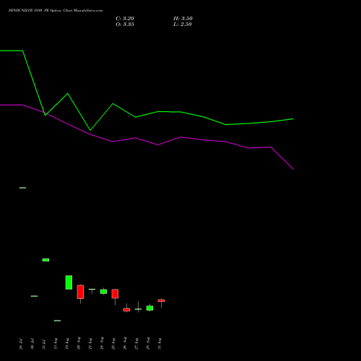
Task: Select the green candle on 31 Jul
Action: (x=45, y=260)
